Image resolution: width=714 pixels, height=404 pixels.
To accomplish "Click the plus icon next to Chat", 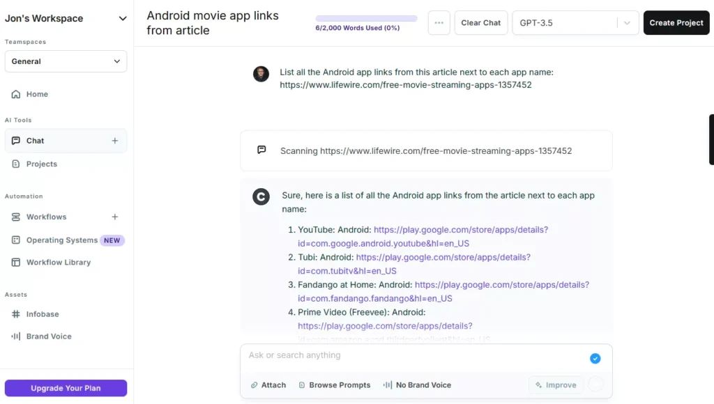I will coord(115,141).
